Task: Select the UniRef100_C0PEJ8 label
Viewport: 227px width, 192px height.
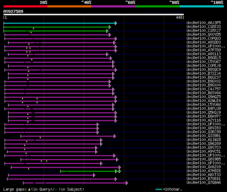Action: pyautogui.click(x=204, y=66)
